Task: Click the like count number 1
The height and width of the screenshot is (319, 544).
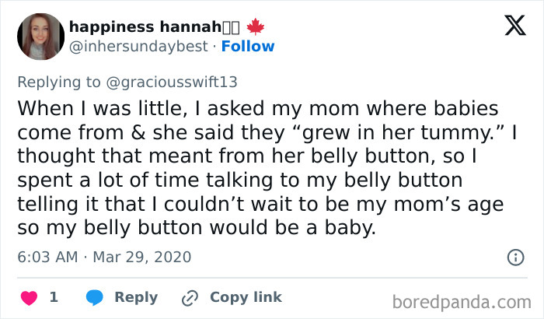Action: pos(54,297)
